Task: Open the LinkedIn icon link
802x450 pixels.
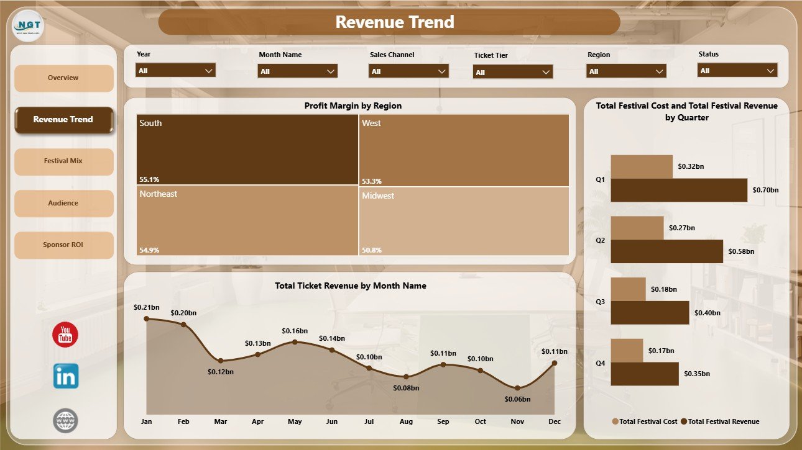Action: 65,376
